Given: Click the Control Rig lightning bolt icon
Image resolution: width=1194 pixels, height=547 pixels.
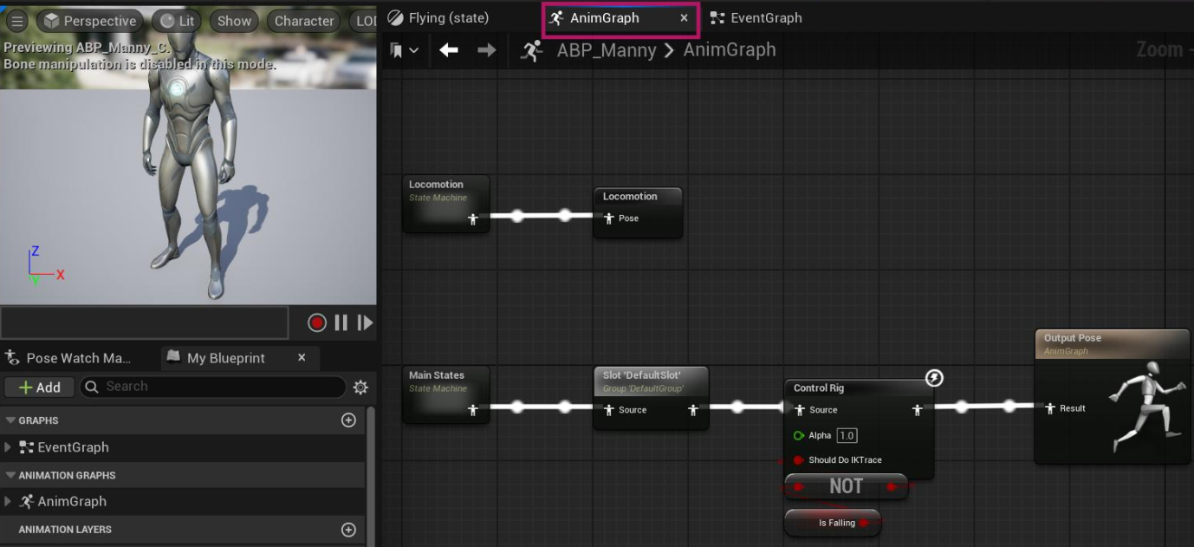Looking at the screenshot, I should 933,378.
